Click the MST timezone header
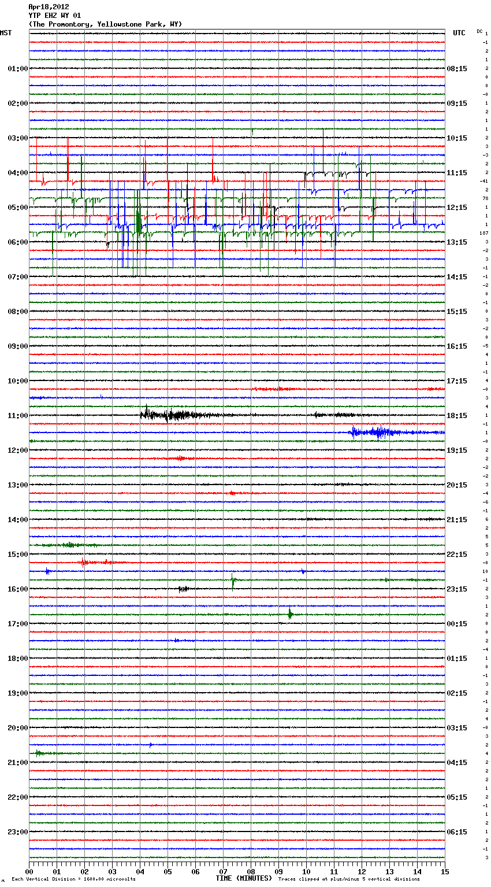This screenshot has height=887, width=491. 6,33
